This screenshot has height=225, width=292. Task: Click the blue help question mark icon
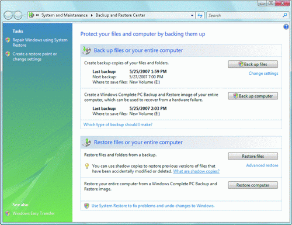pyautogui.click(x=286, y=27)
